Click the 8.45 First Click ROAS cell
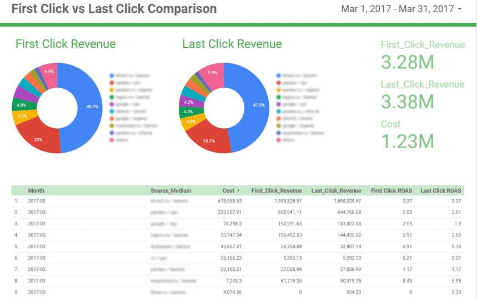This screenshot has height=298, width=477. (x=408, y=281)
